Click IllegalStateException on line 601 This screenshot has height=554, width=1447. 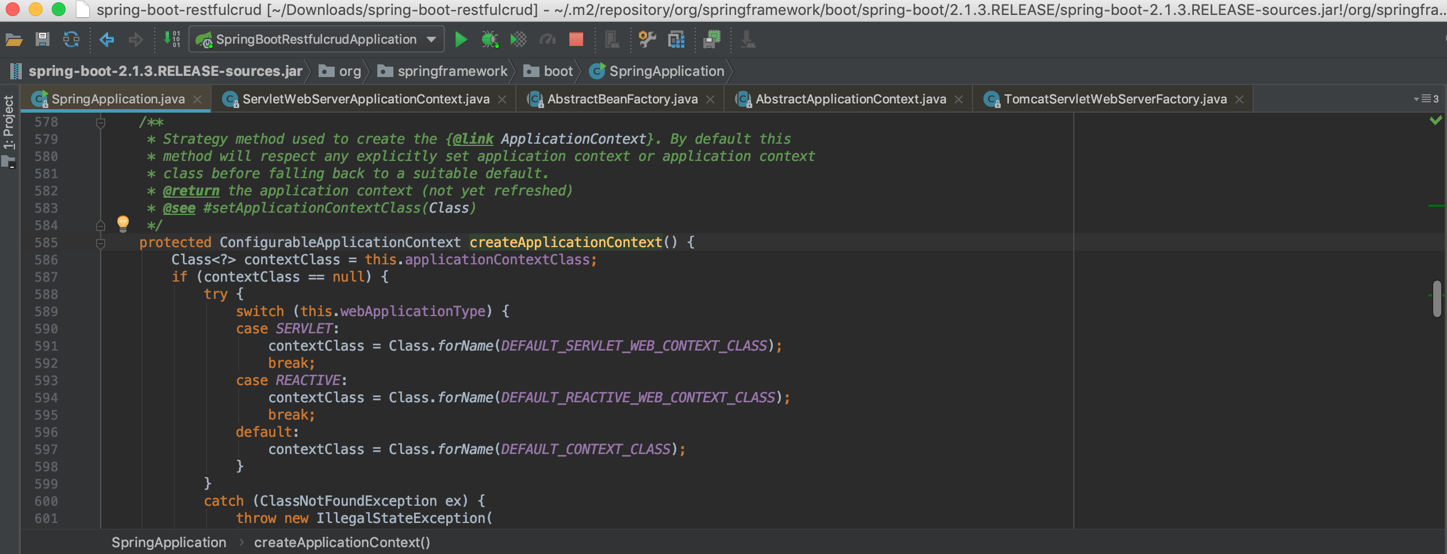click(x=401, y=518)
